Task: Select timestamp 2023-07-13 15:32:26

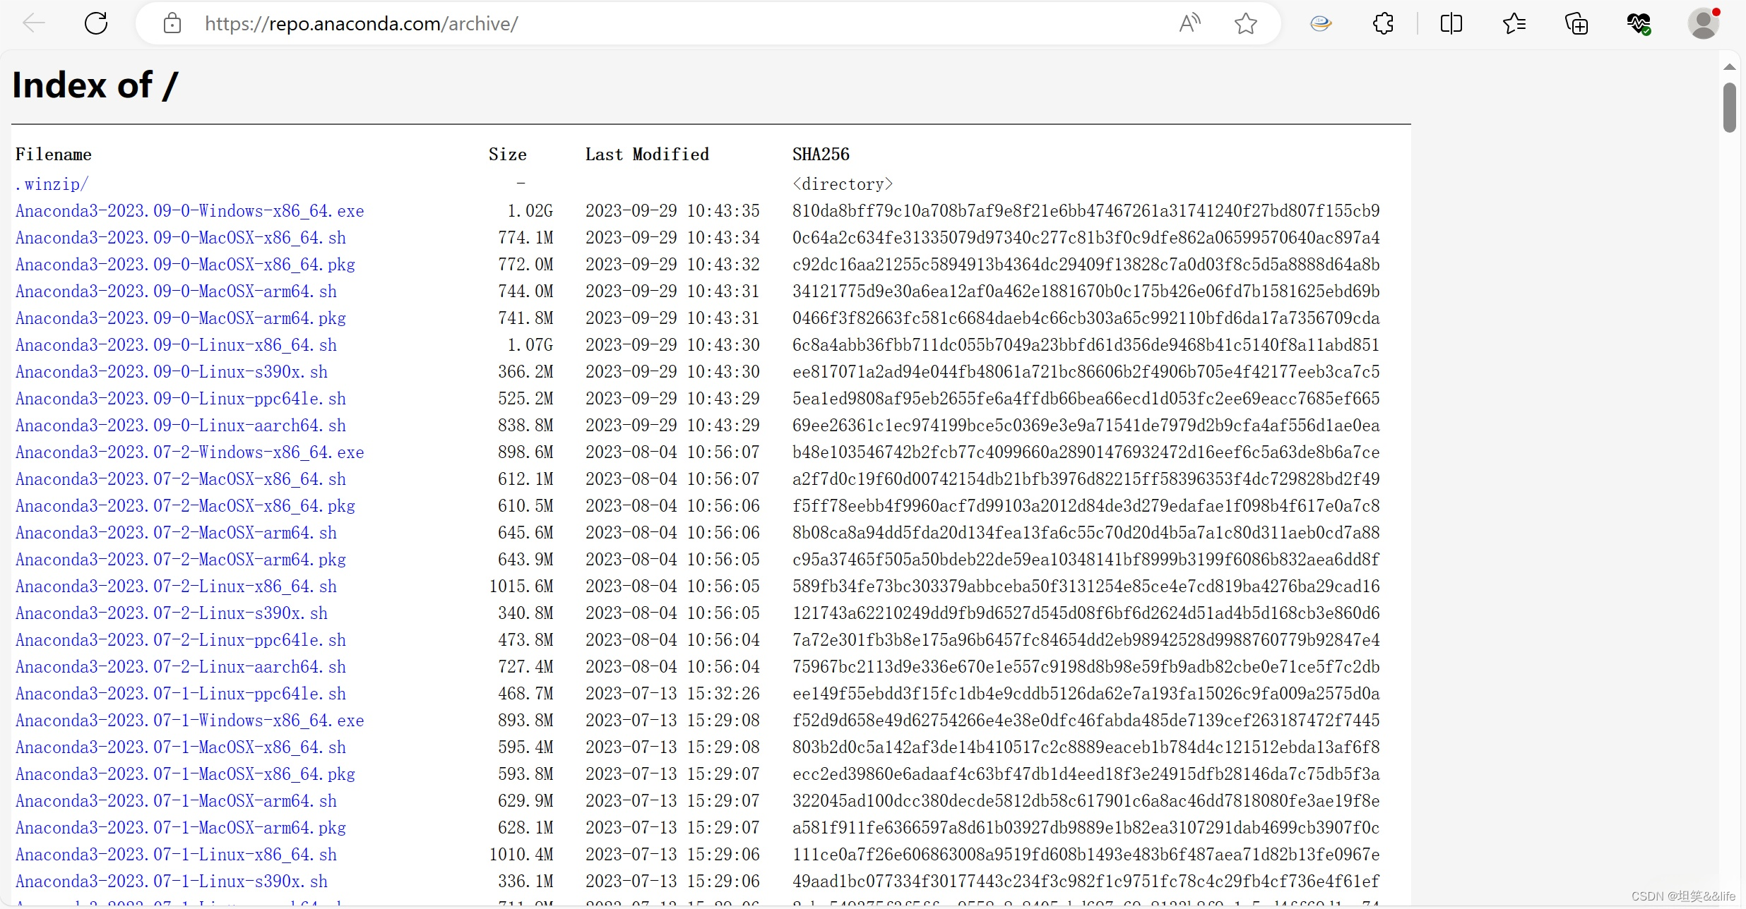Action: pos(672,694)
